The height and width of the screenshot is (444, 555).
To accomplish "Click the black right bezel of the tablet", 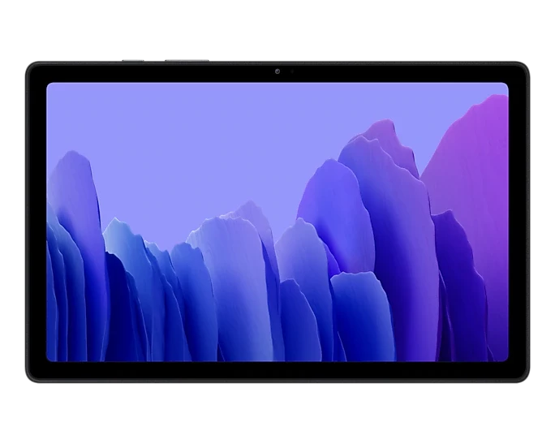I will click(518, 222).
